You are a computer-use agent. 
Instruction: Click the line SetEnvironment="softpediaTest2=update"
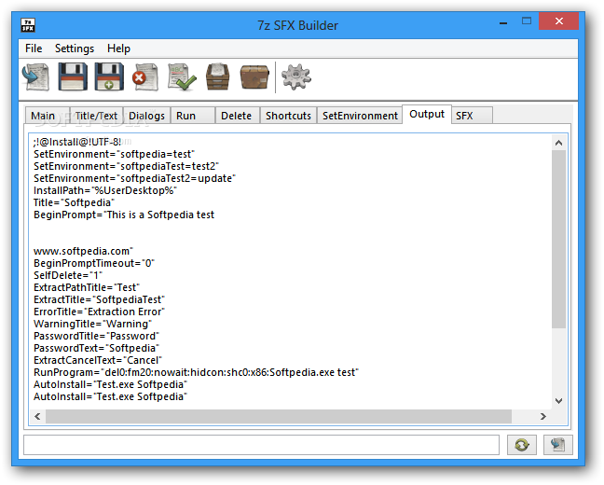(134, 178)
